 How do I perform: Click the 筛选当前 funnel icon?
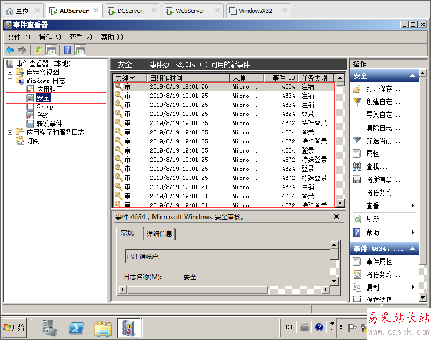pos(357,141)
